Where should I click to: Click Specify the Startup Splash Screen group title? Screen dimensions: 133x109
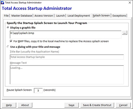(x=47, y=23)
